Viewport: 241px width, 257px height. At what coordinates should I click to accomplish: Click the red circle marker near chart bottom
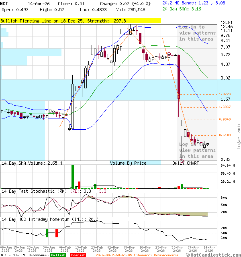(x=182, y=161)
